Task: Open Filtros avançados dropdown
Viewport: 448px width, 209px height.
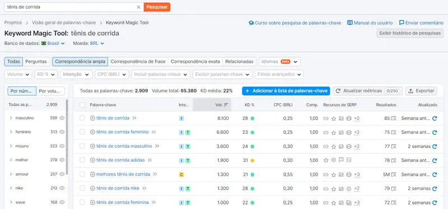Action: 279,75
